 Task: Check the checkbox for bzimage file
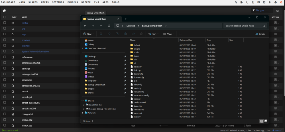click(5, 68)
